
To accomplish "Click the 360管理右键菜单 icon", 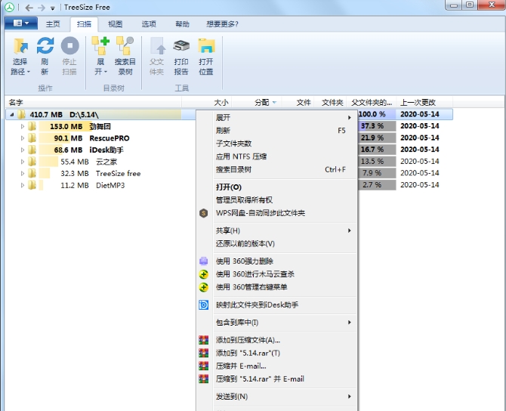I will click(204, 287).
